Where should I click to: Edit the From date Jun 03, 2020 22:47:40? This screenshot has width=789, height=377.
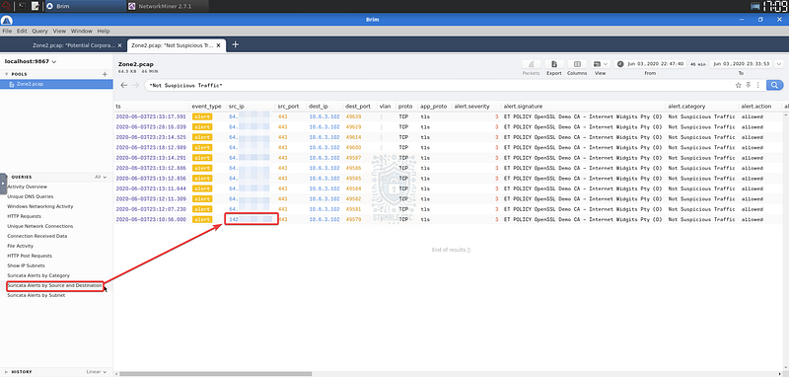(655, 64)
